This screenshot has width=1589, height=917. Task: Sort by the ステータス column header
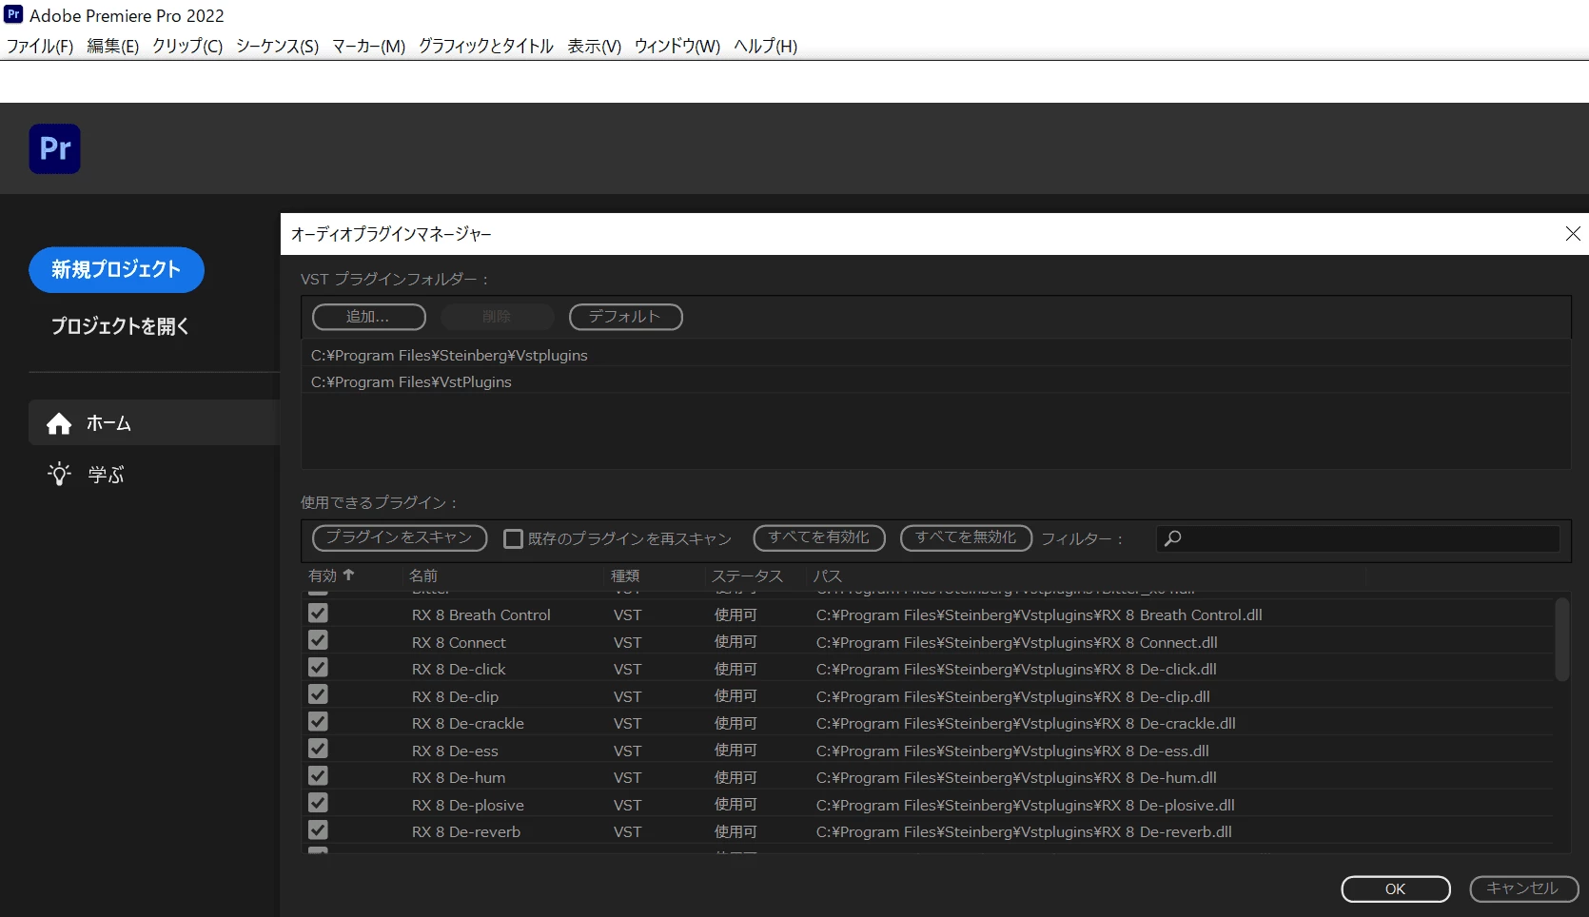(x=748, y=576)
